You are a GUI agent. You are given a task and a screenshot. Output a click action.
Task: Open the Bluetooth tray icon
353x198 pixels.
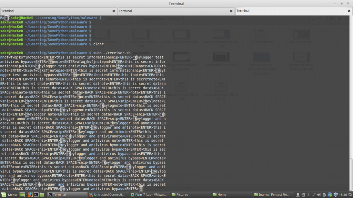coord(309,195)
